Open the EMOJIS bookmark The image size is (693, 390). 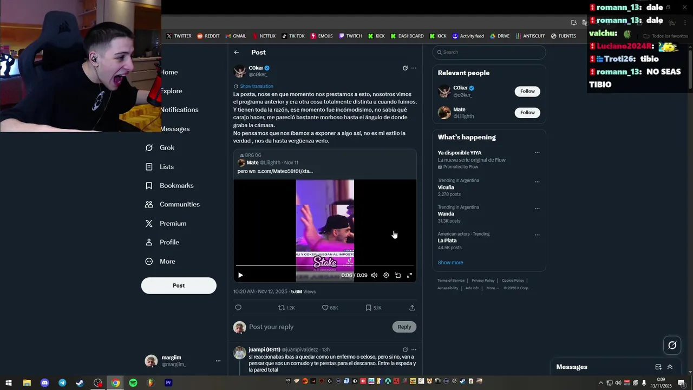point(321,36)
